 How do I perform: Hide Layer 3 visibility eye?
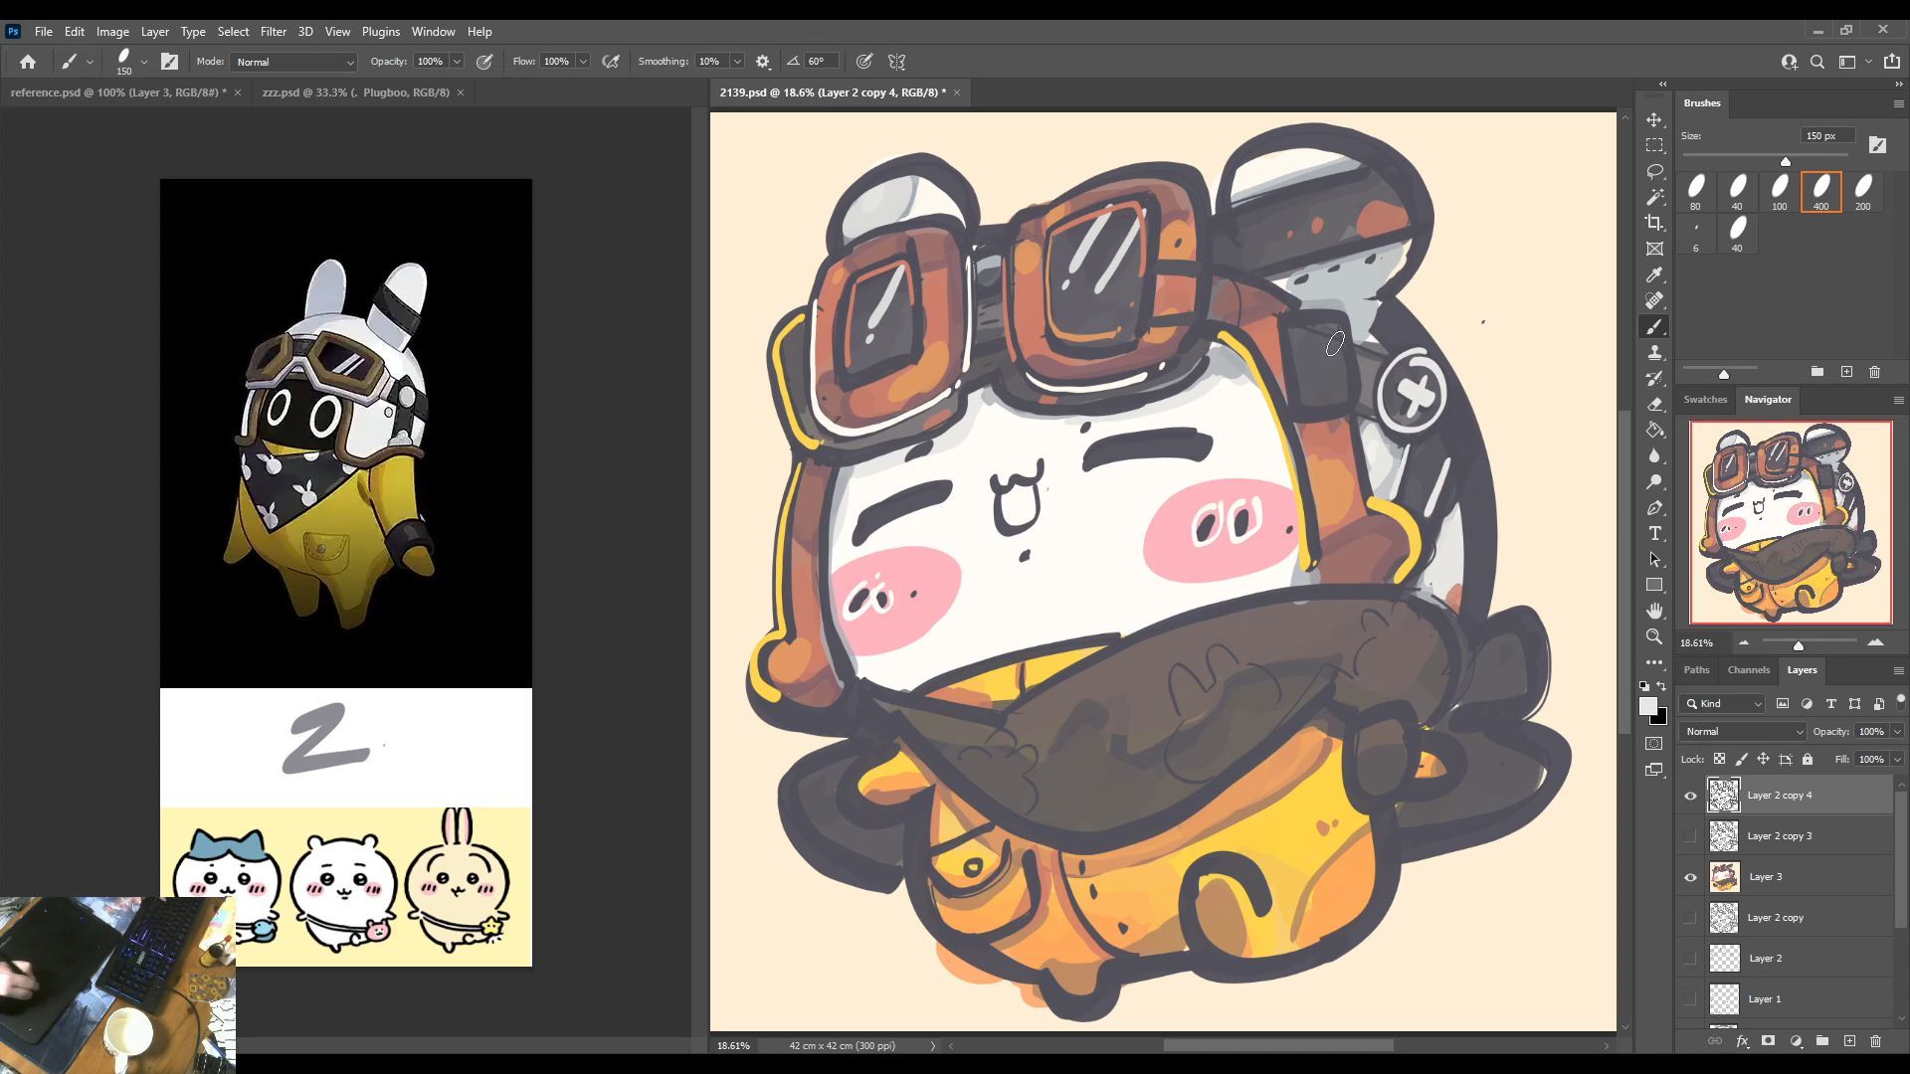click(x=1690, y=877)
